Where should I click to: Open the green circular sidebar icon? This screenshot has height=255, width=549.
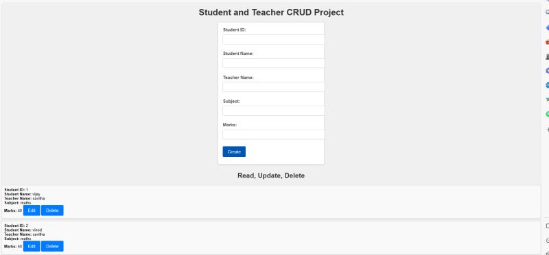pos(547,114)
